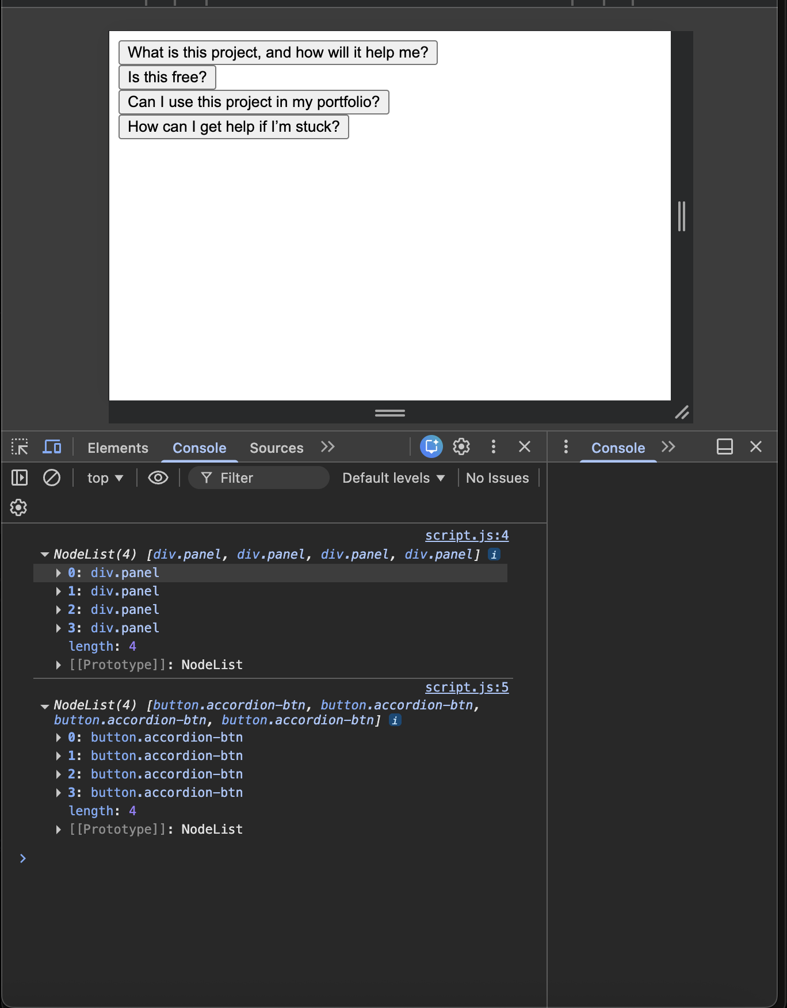Screen dimensions: 787x1008
Task: Switch to the Sources tab
Action: [x=276, y=448]
